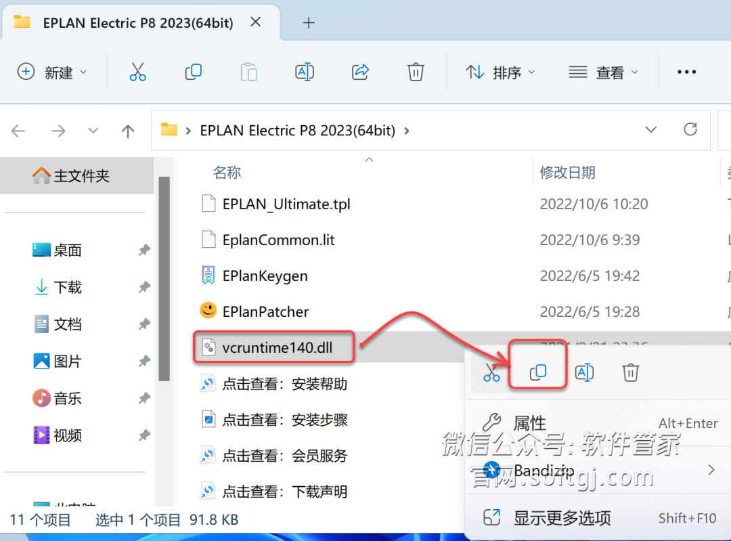Viewport: 731px width, 541px height.
Task: Select the EPlanPatcher file
Action: pos(265,311)
